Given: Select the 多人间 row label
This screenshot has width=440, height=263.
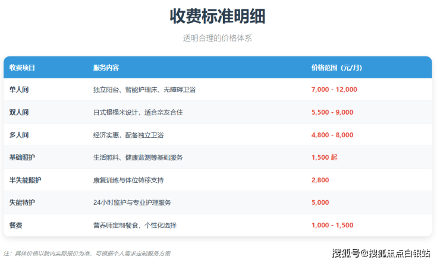Looking at the screenshot, I should [x=19, y=135].
